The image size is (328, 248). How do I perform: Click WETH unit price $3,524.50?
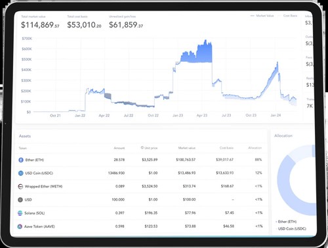click(x=150, y=186)
